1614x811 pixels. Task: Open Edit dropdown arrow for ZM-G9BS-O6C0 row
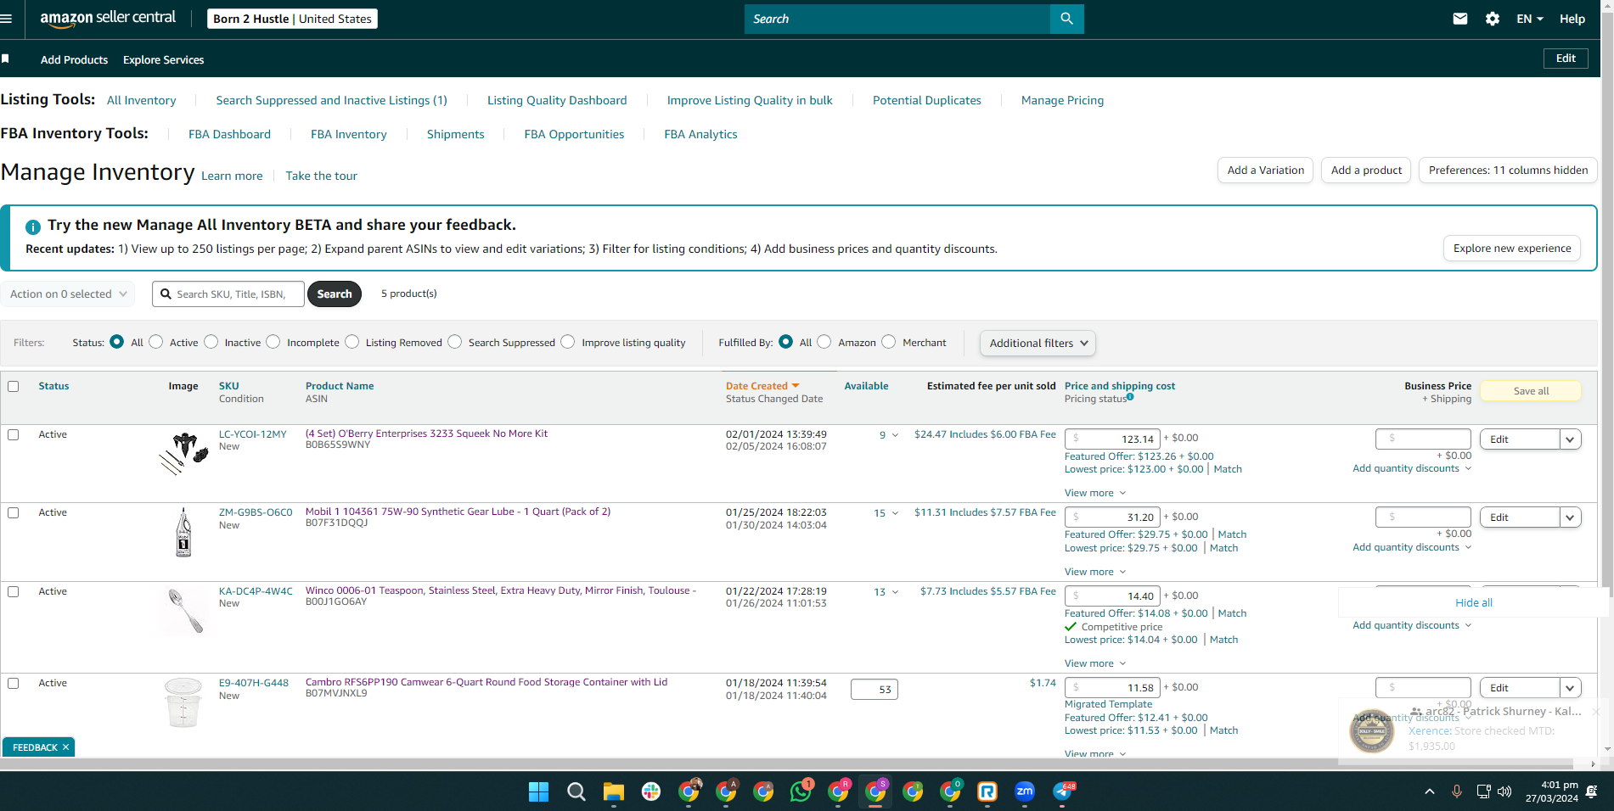pos(1570,517)
